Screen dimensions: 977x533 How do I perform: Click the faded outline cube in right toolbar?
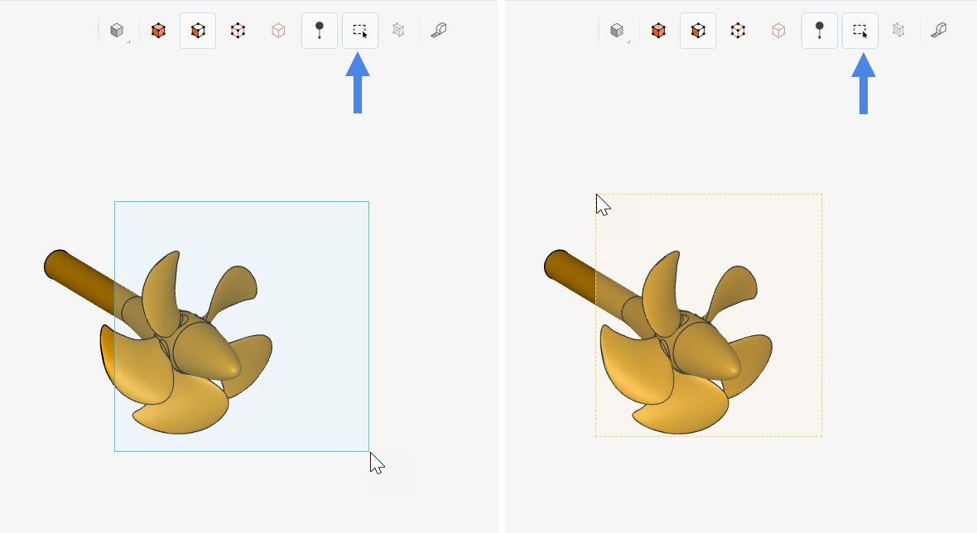[778, 31]
